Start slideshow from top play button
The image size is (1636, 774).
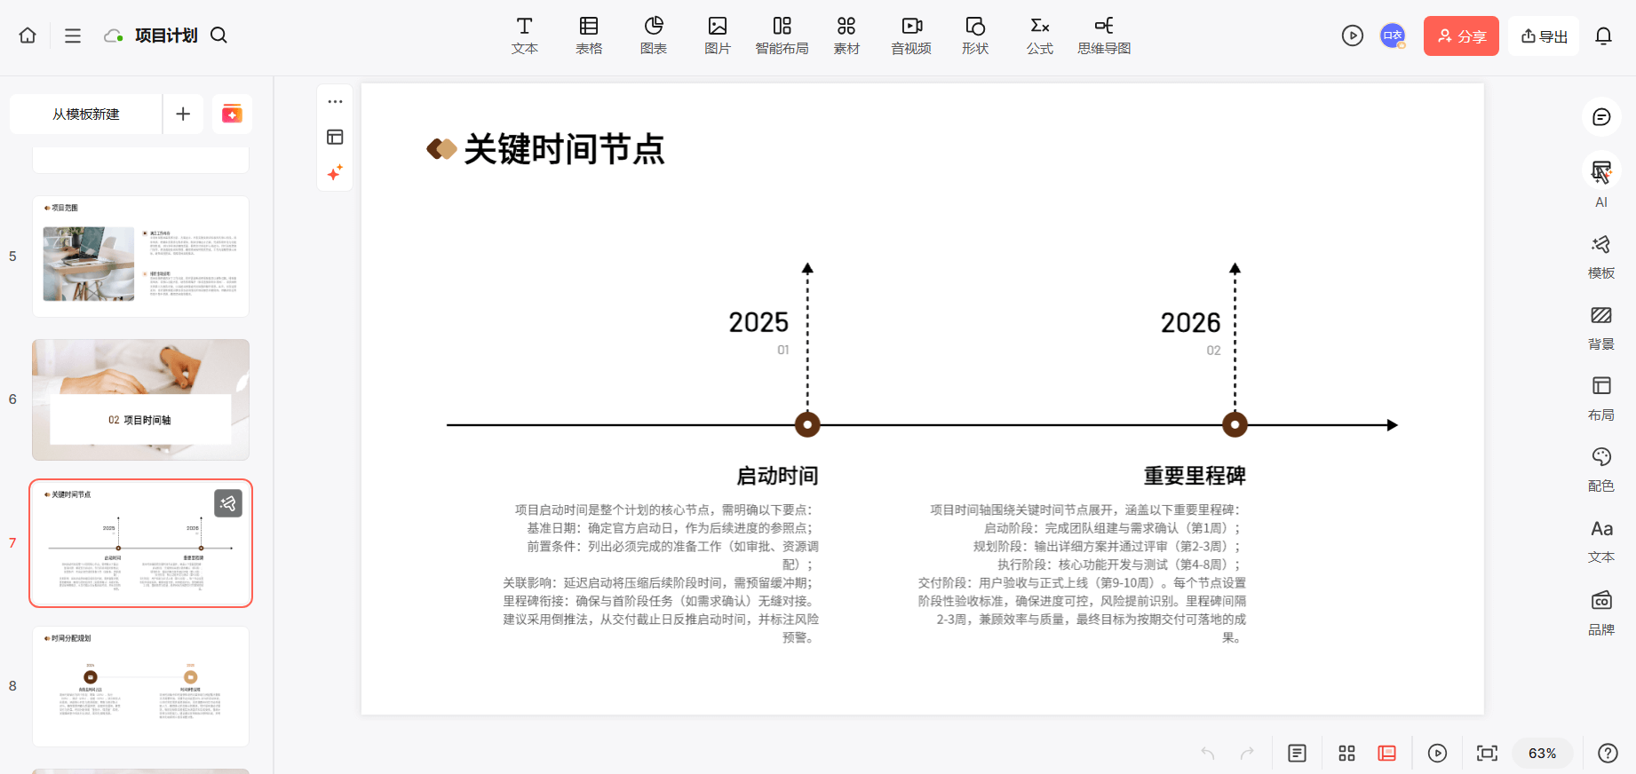pos(1353,36)
